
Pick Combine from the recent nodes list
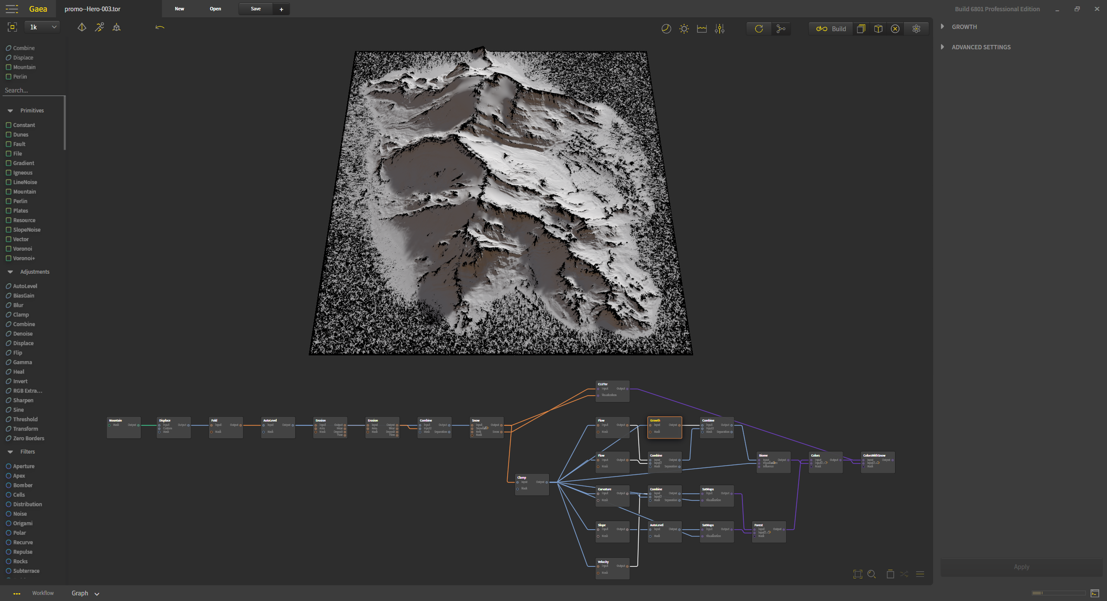(20, 48)
